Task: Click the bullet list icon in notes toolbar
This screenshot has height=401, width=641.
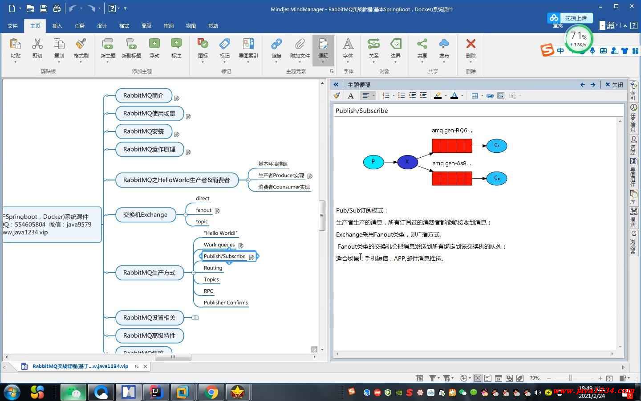Action: click(402, 95)
